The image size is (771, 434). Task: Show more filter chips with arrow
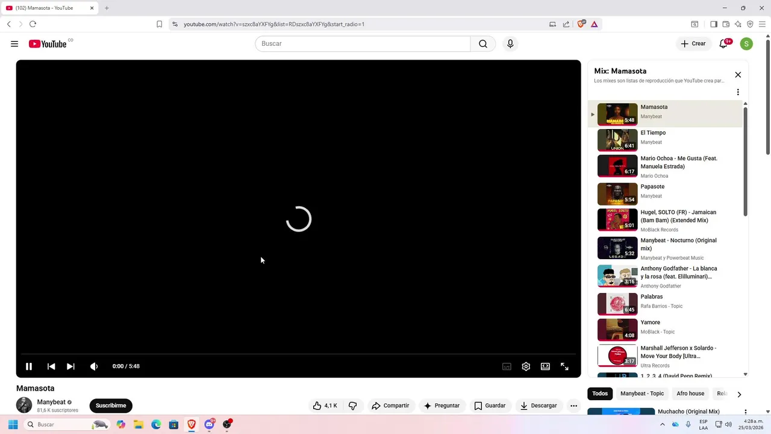pyautogui.click(x=739, y=394)
